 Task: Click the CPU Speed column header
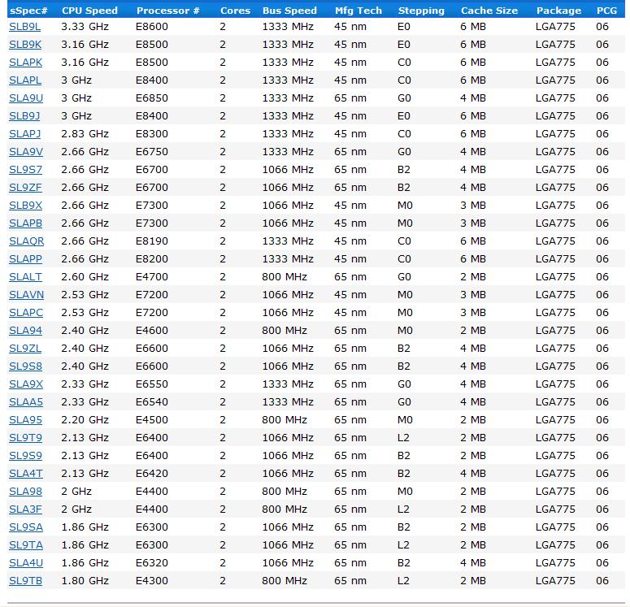[x=89, y=11]
